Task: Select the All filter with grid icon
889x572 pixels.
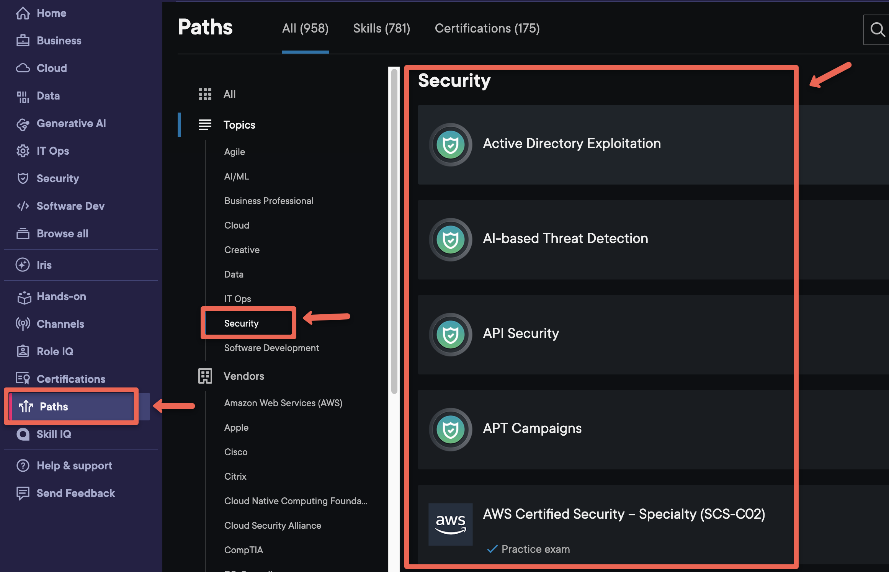Action: click(229, 94)
